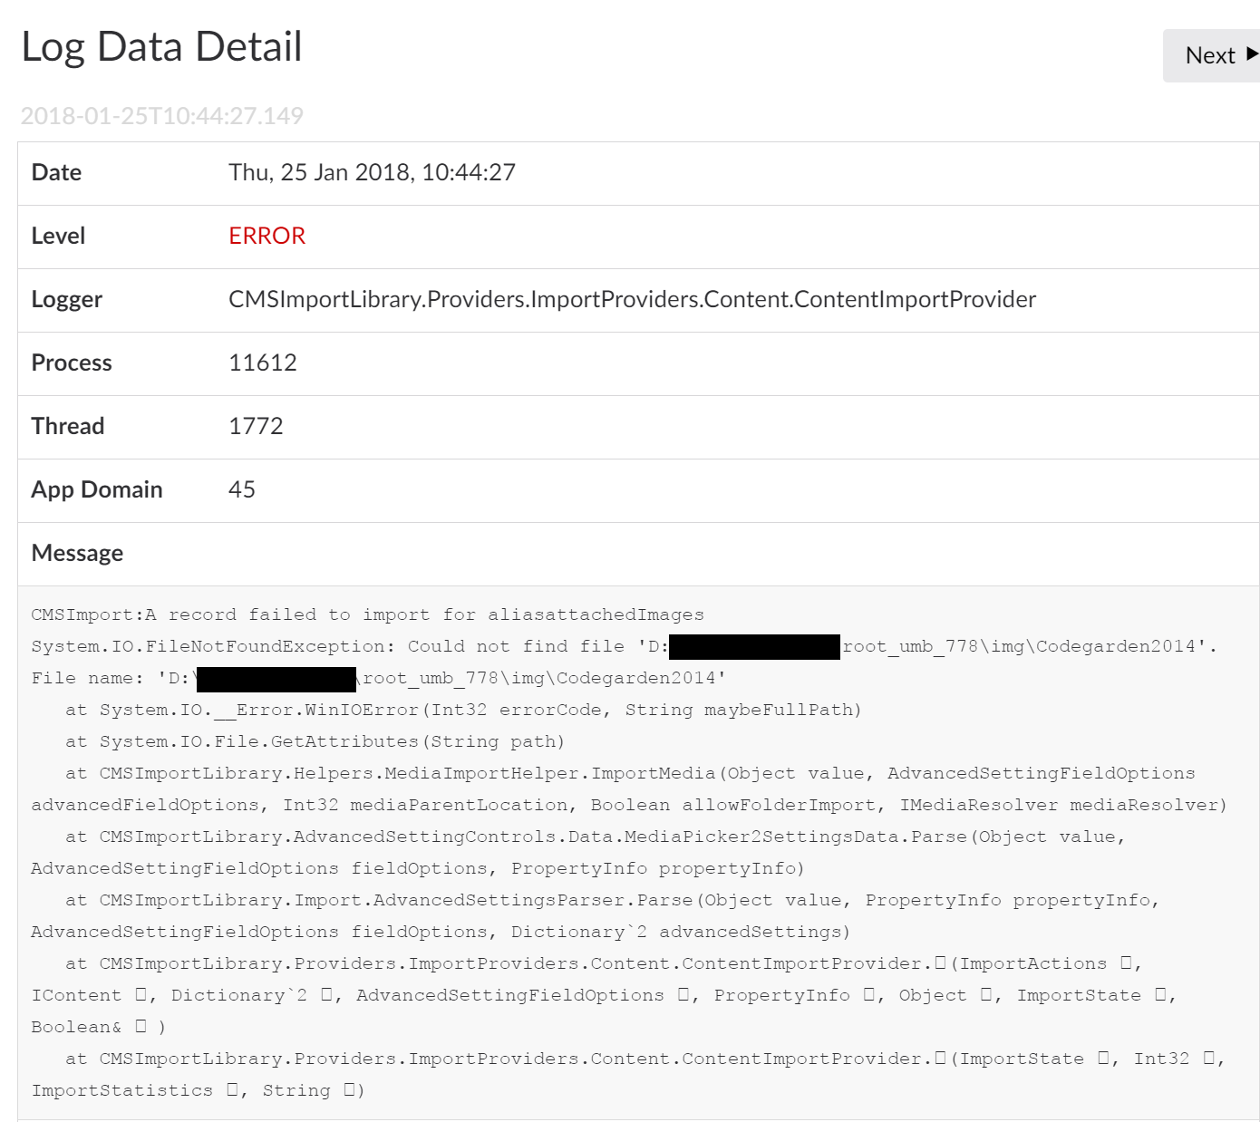Select the App Domain row label

pyautogui.click(x=97, y=490)
